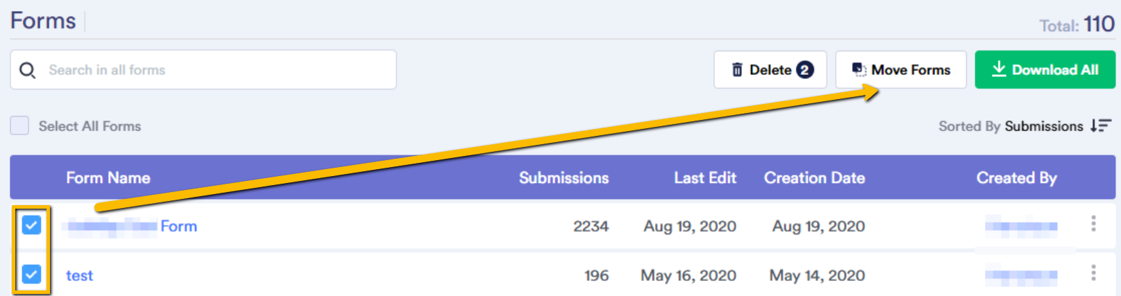
Task: Sort by the Created By column header
Action: (1016, 178)
